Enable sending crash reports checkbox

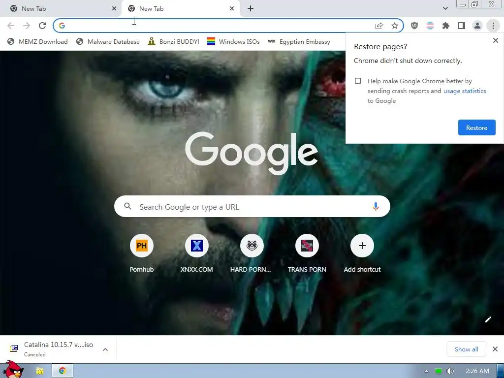[358, 81]
